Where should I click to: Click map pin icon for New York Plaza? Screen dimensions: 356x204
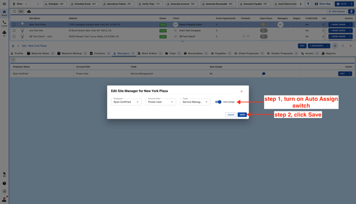click(22, 24)
